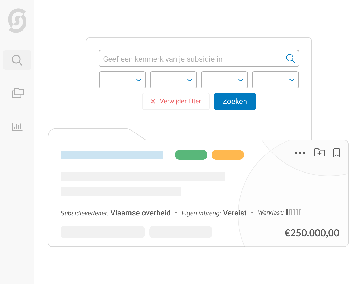The width and height of the screenshot is (363, 284).
Task: Bookmark this subsidy card
Action: tap(336, 153)
